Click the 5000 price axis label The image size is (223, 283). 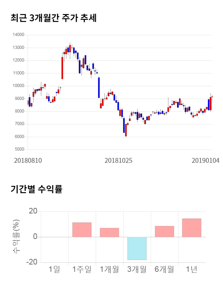19,150
